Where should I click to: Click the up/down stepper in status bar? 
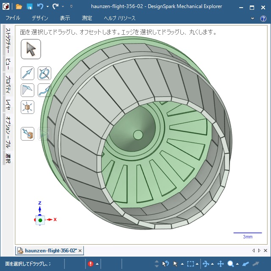[157, 264]
